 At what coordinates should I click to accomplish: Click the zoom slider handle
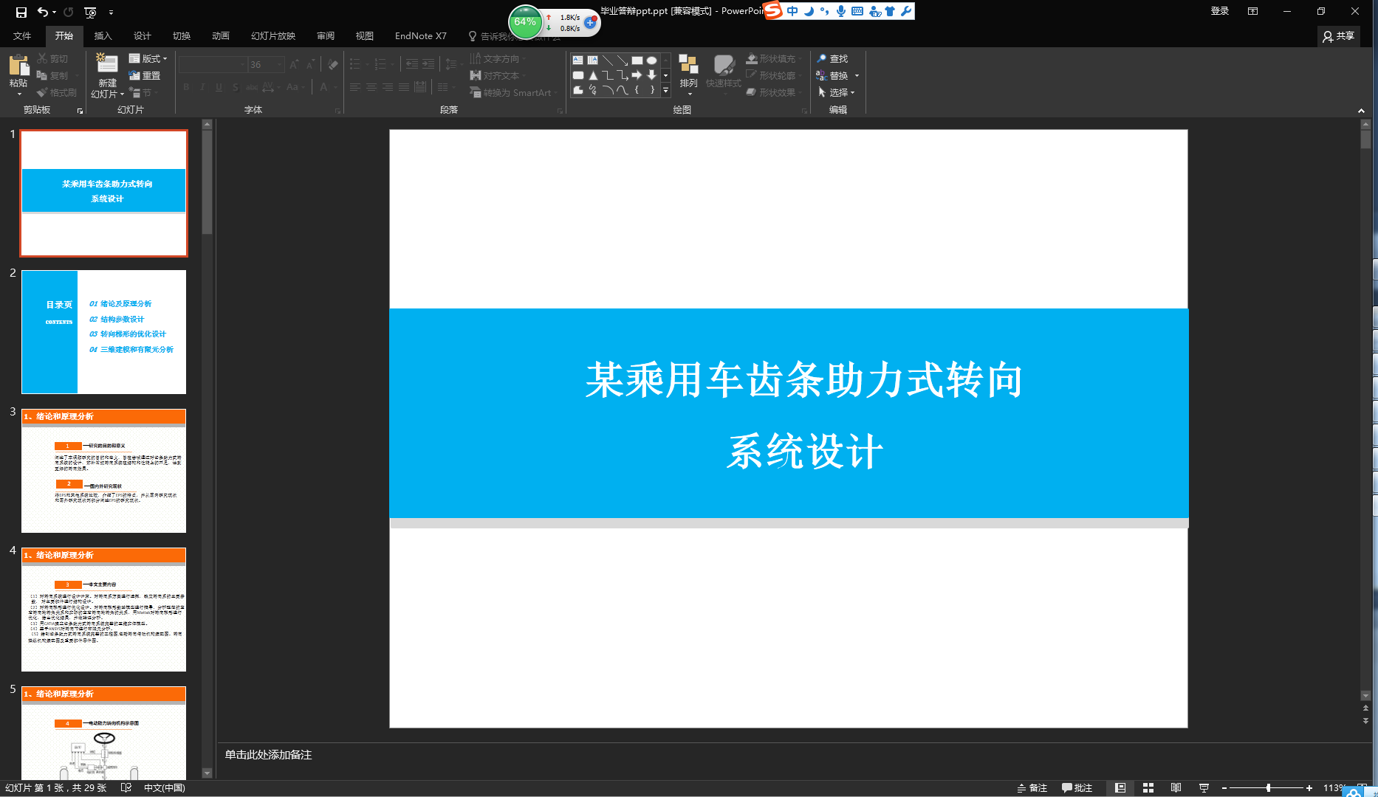click(1268, 787)
